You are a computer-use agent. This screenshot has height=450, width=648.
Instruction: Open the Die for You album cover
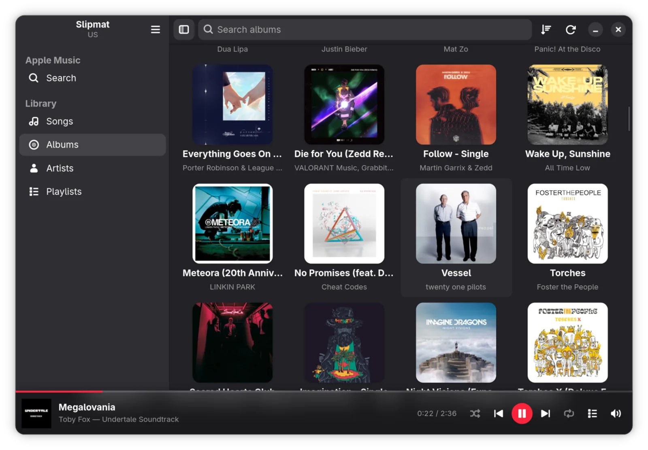coord(344,105)
